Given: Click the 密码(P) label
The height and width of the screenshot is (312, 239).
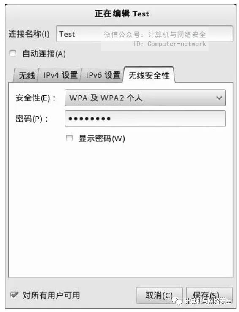Looking at the screenshot, I should pyautogui.click(x=32, y=119).
